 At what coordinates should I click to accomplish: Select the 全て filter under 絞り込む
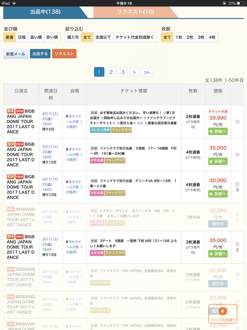coord(87,37)
